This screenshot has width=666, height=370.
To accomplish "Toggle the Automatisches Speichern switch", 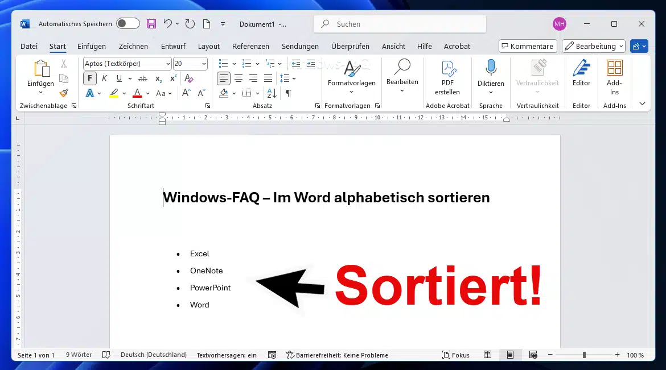I will pyautogui.click(x=128, y=24).
